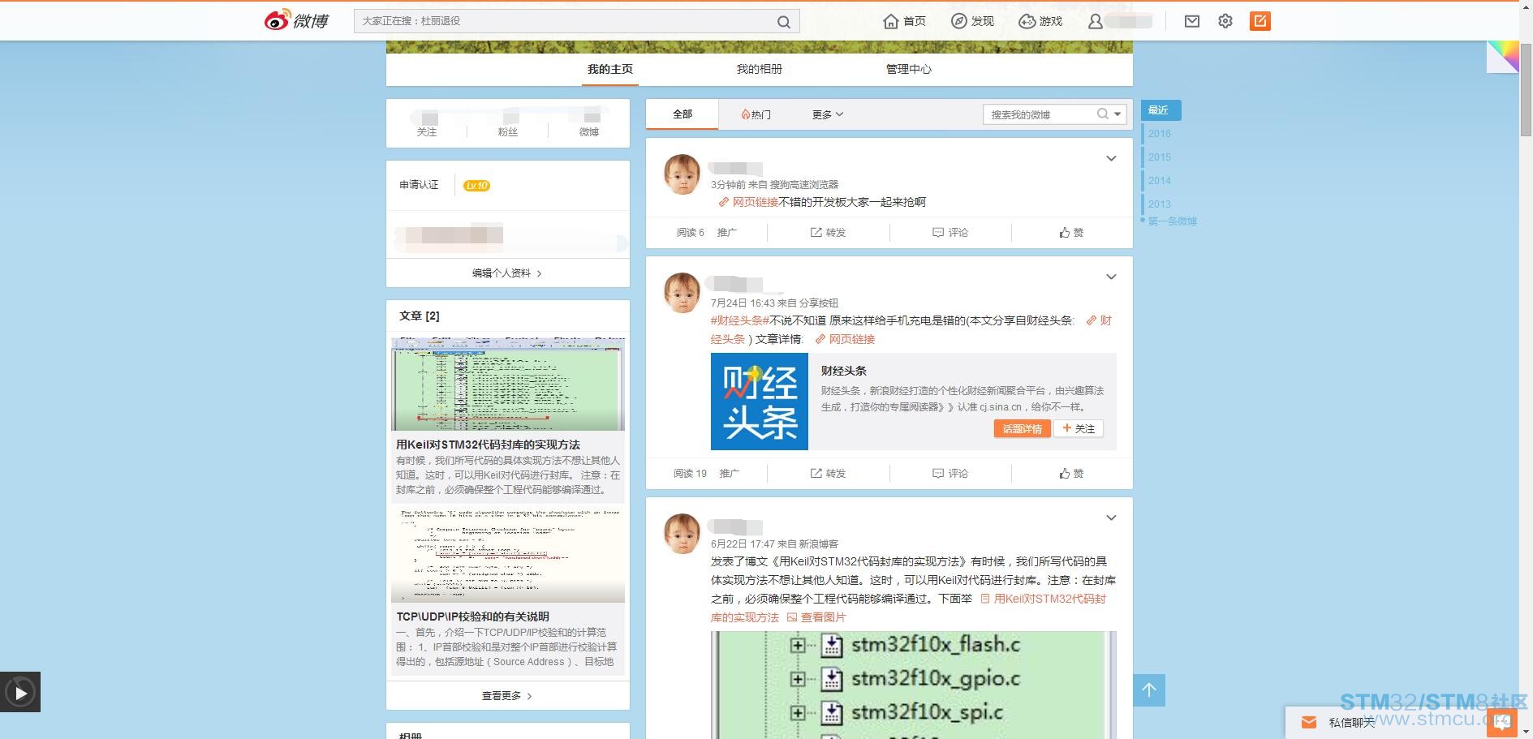Expand the options chevron on the 3分钟前 post

coord(1111,158)
